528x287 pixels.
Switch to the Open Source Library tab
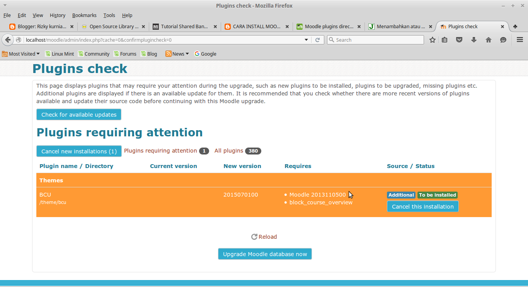coord(113,27)
